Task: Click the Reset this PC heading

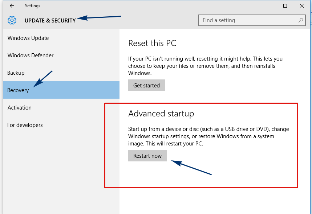Action: tap(152, 43)
